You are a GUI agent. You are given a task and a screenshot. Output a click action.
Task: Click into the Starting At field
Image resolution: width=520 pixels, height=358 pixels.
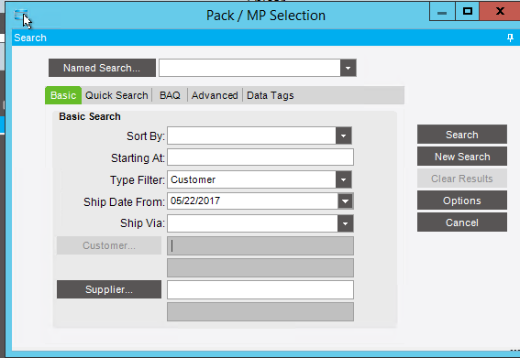260,157
